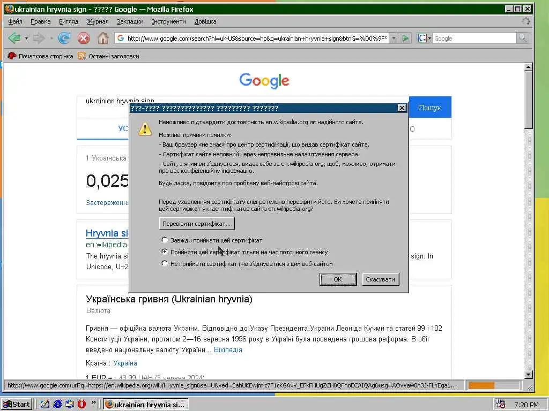The height and width of the screenshot is (411, 549).
Task: Reload the page with the refresh icon
Action: 64,38
